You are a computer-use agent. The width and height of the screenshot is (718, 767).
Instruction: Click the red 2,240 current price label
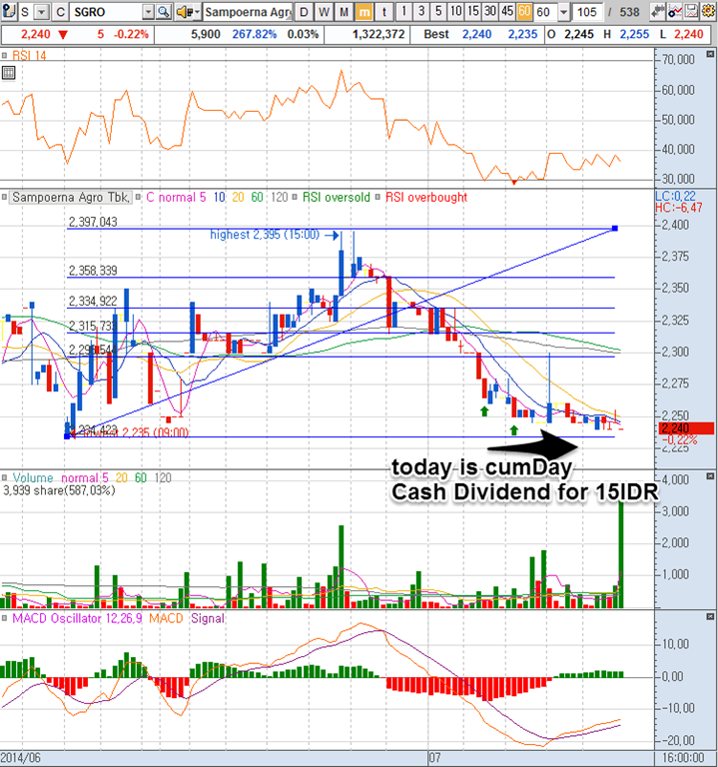[686, 428]
